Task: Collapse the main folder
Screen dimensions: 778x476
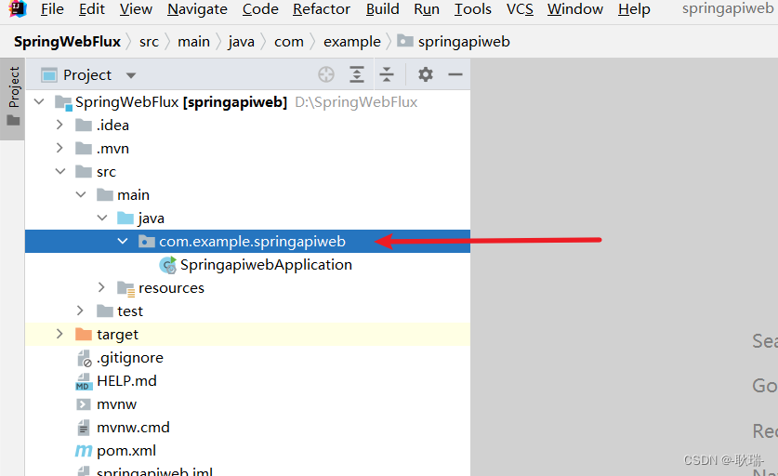Action: point(81,194)
